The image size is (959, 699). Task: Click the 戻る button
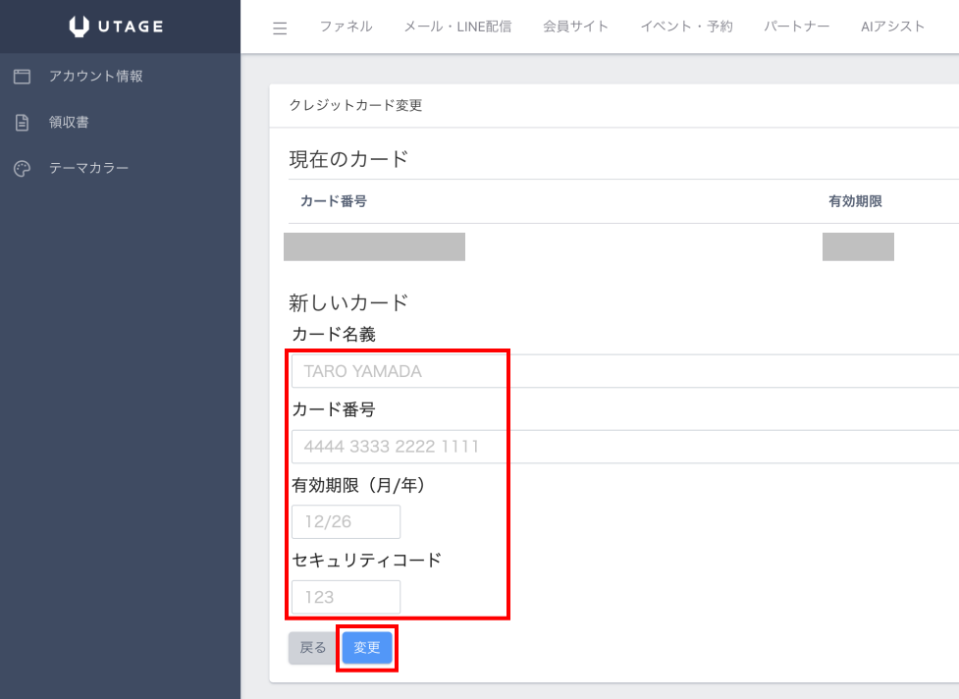(312, 648)
